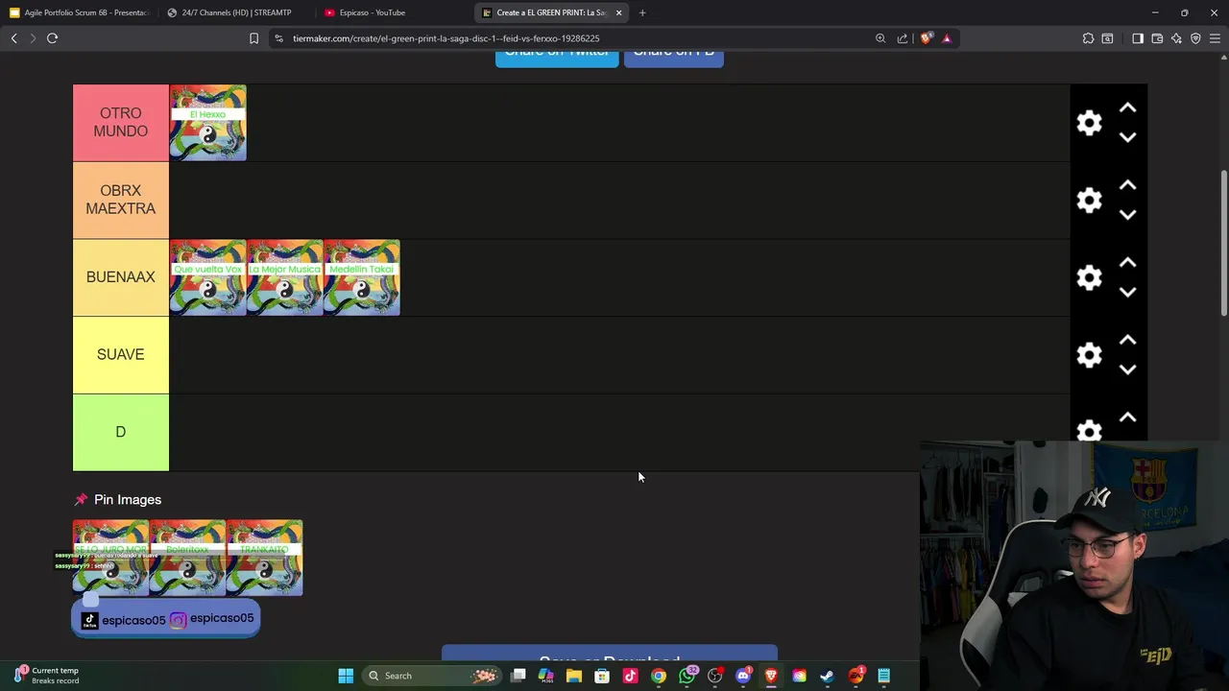This screenshot has height=691, width=1229.
Task: Open the Windows Start menu
Action: (x=346, y=676)
